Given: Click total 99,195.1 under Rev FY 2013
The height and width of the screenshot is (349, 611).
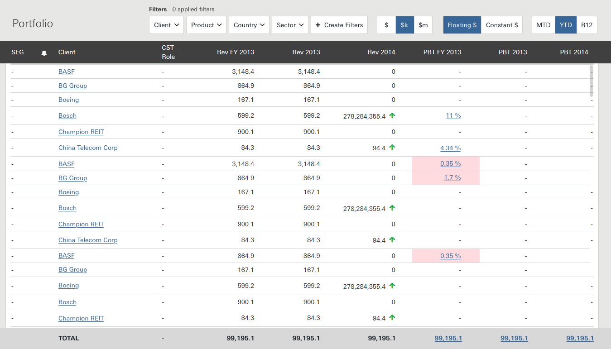Looking at the screenshot, I should point(241,338).
